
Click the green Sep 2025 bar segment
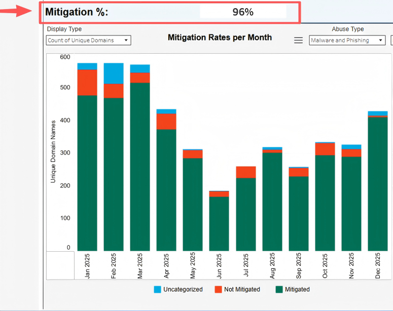point(299,213)
